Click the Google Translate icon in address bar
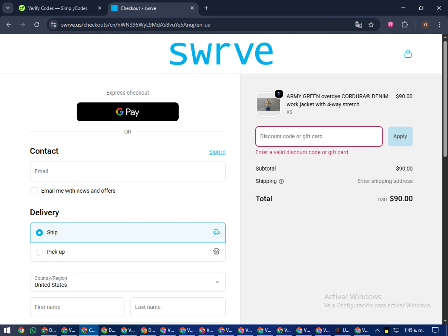448x336 pixels. (358, 25)
